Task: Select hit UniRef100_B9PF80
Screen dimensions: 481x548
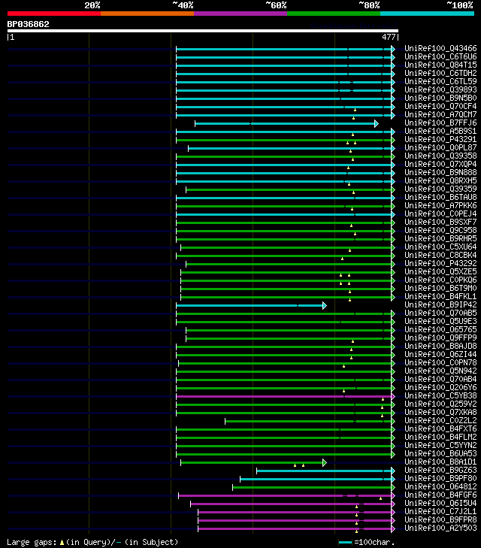Action: (x=440, y=479)
